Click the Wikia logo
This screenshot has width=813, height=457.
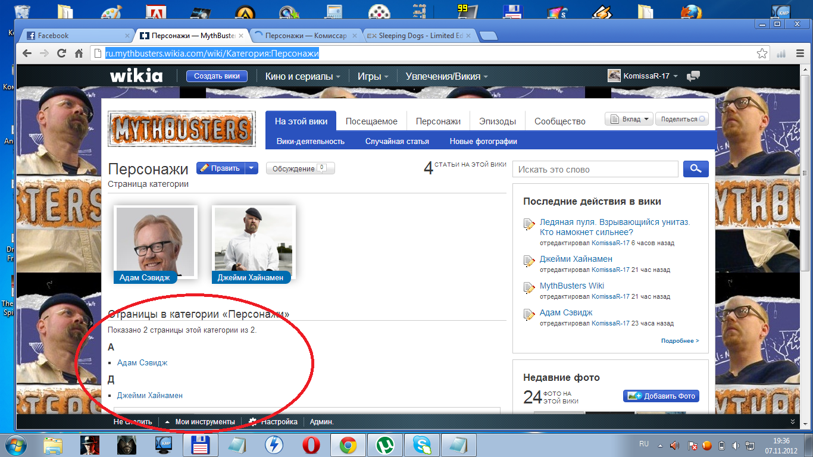click(x=136, y=76)
